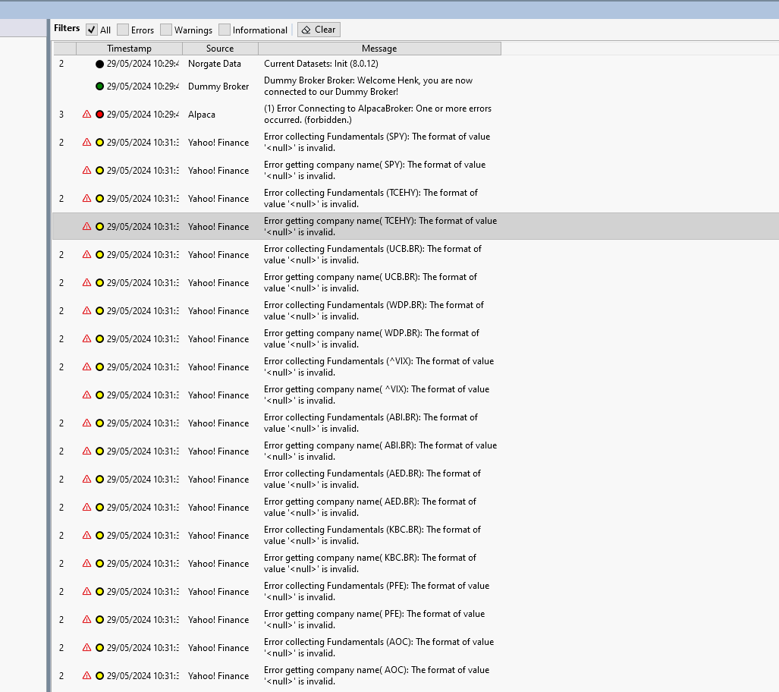Select 'Error collecting Fundamentals (WDP.BR)' message

[374, 310]
